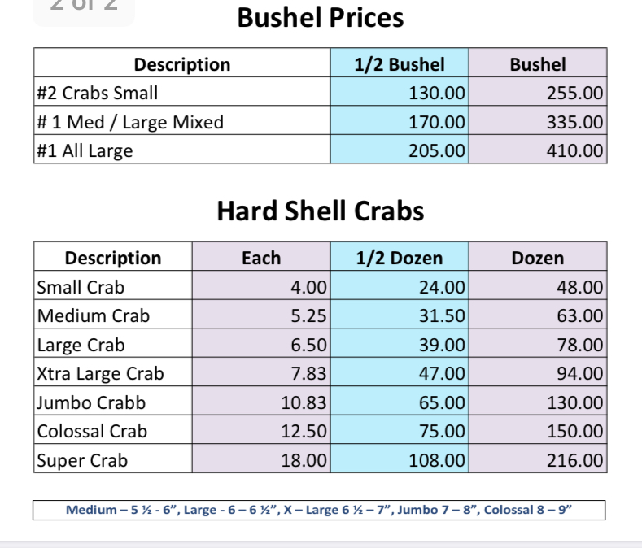Screen dimensions: 642x548
Task: Click the "Bushel Prices" heading
Action: pos(320,17)
